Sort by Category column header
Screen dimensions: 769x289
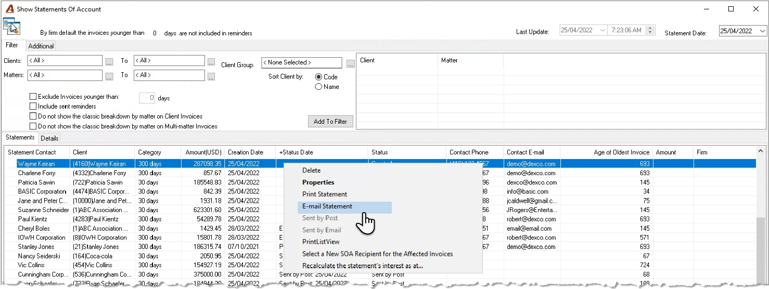pos(158,152)
